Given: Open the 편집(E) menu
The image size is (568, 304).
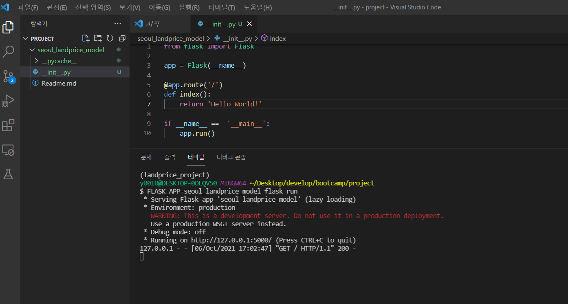Looking at the screenshot, I should (x=57, y=7).
